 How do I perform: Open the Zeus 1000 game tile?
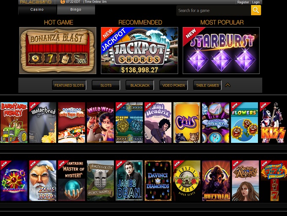pos(43,180)
